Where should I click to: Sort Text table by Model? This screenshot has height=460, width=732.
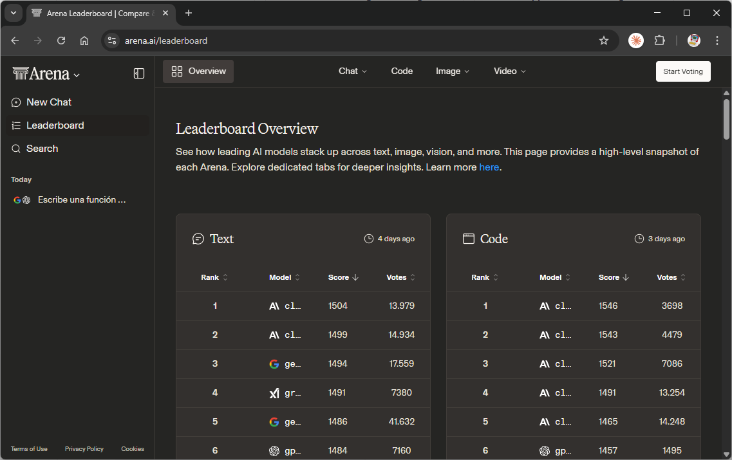[x=285, y=277]
